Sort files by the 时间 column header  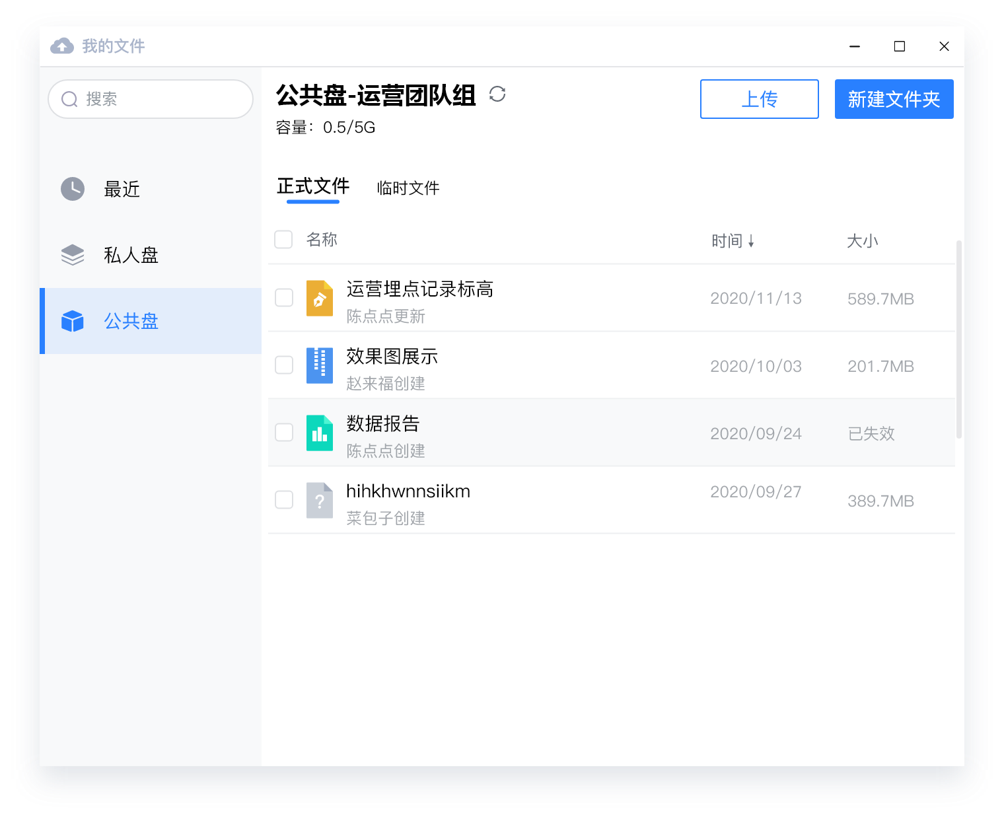point(727,241)
